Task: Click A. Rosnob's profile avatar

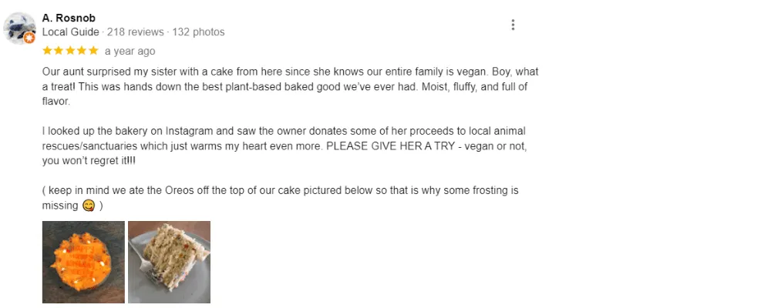Action: coord(19,27)
